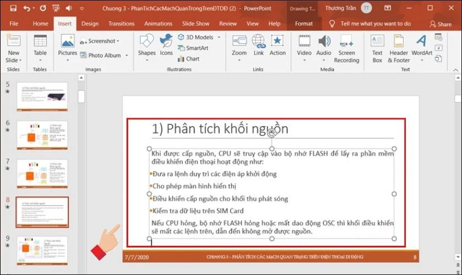462x275 pixels.
Task: Click the 3D Models button
Action: point(196,37)
